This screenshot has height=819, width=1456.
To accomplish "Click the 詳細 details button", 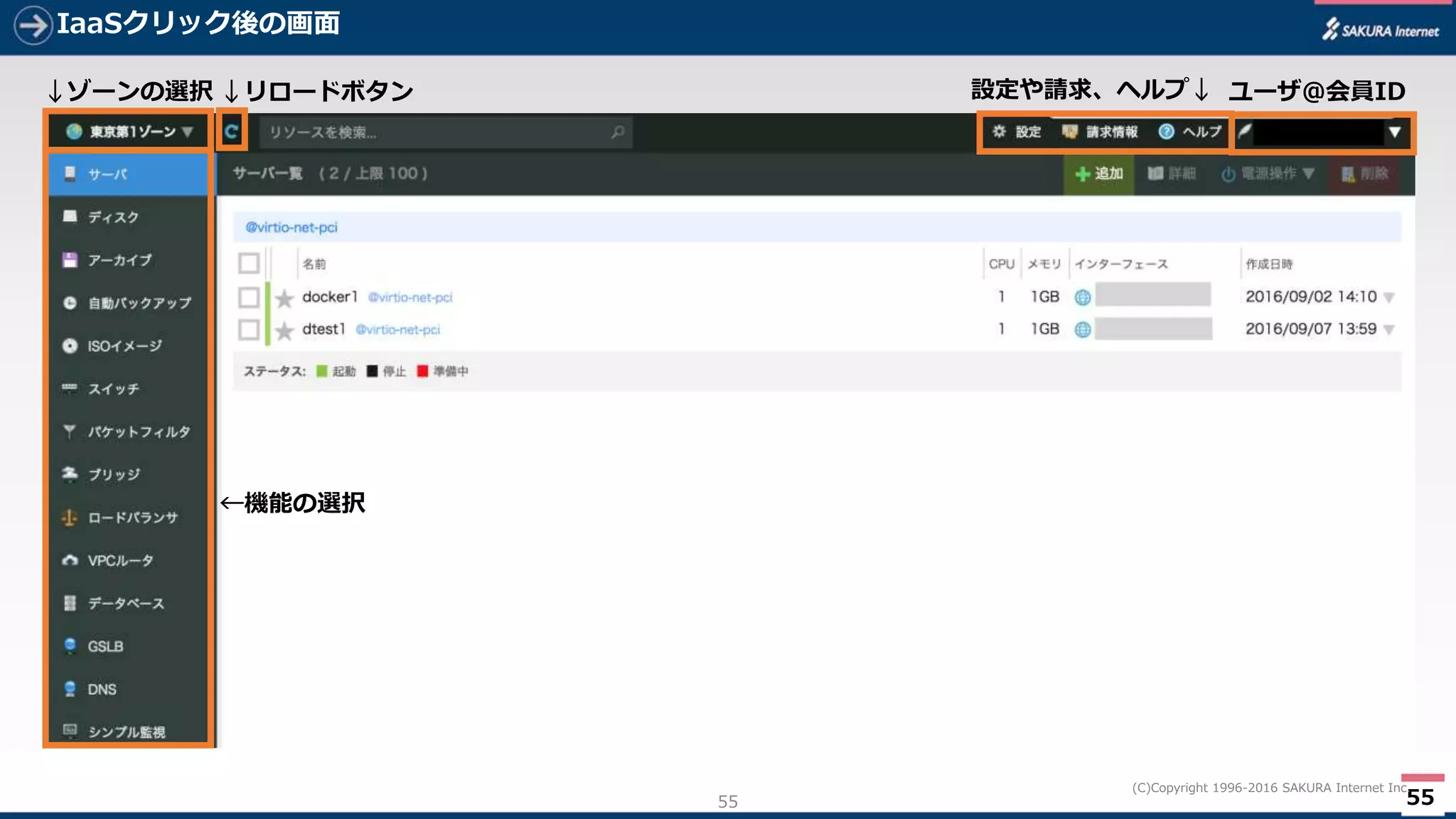I will tap(1172, 173).
